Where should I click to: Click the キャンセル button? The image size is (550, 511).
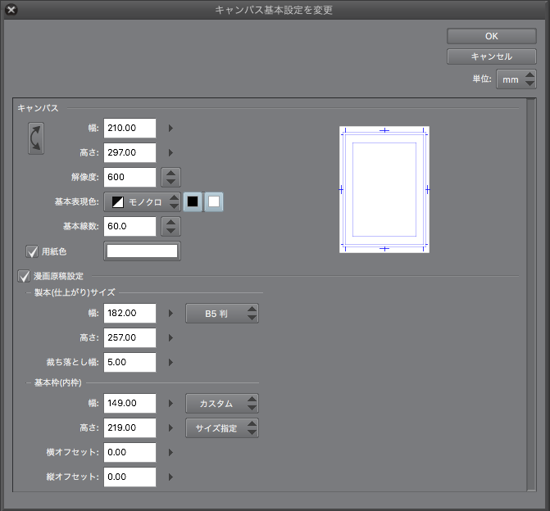pos(491,57)
